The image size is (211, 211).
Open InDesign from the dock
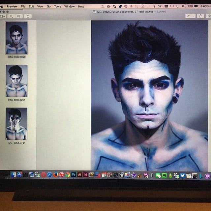(85, 175)
